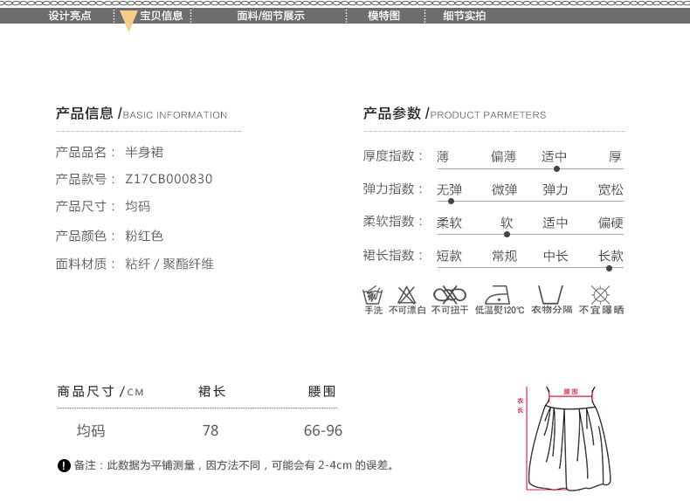Click the low-temperature iron (低温熨120℃) icon
The image size is (690, 501).
[500, 294]
